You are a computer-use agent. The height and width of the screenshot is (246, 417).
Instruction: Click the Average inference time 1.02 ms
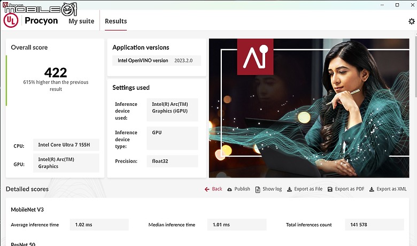[x=99, y=225]
